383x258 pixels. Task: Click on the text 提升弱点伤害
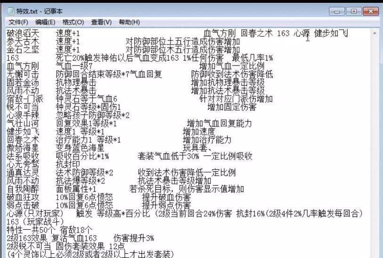click(166, 205)
